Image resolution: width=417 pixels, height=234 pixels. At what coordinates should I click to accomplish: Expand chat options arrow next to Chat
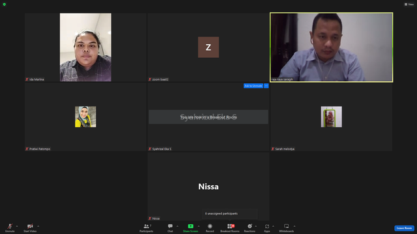[x=177, y=226]
